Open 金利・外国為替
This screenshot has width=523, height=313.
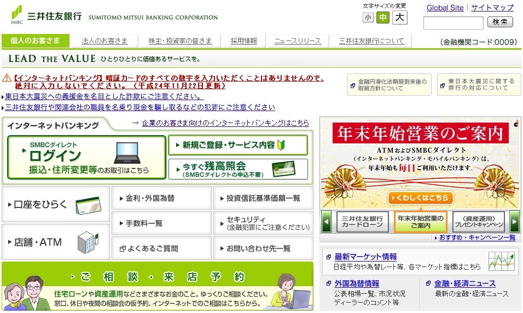click(x=162, y=198)
